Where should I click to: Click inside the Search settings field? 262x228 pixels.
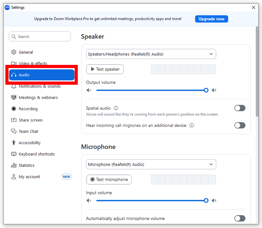40,36
